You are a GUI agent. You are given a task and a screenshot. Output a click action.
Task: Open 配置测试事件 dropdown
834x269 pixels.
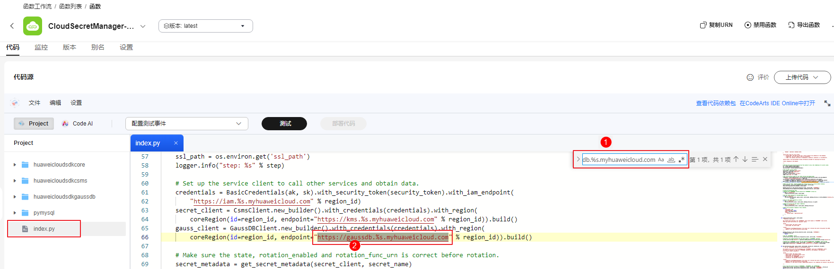pos(187,124)
